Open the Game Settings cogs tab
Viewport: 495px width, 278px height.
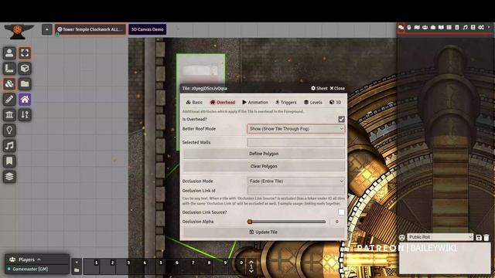point(481,28)
